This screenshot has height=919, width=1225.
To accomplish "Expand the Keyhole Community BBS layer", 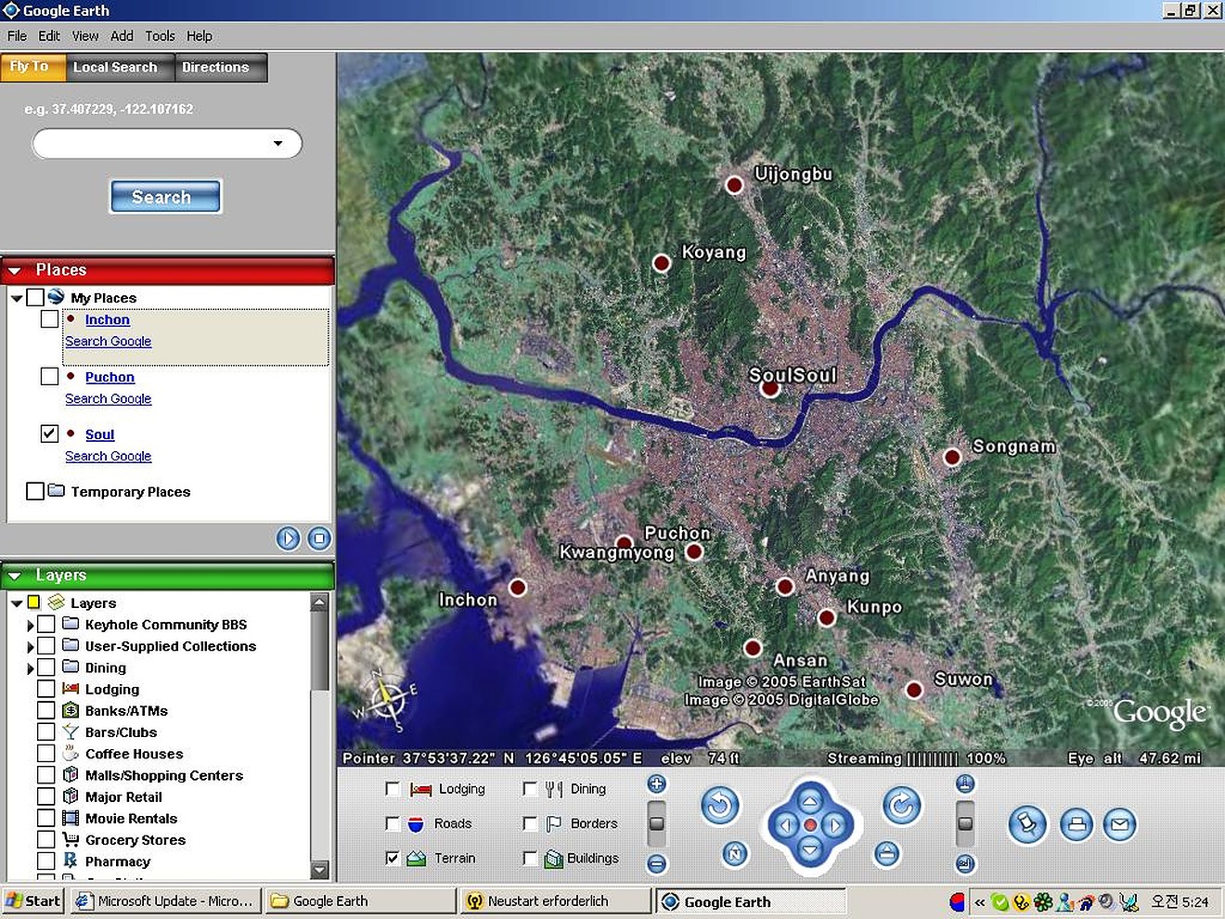I will coord(31,626).
